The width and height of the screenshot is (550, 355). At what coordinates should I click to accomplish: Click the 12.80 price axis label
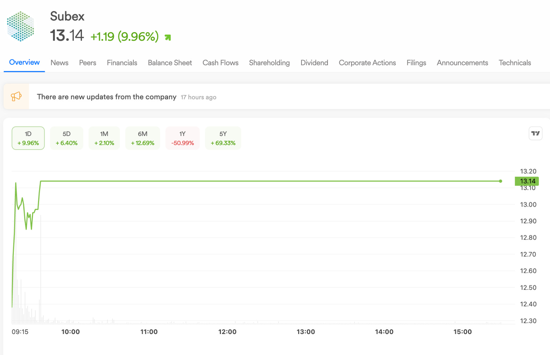(x=528, y=238)
